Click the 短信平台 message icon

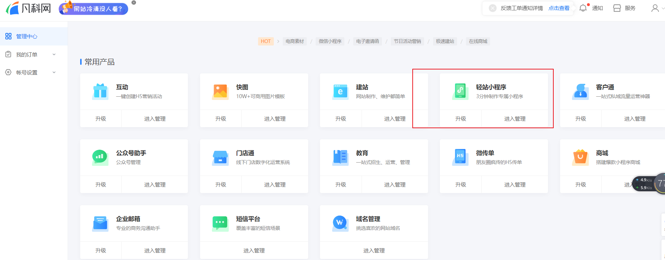[x=220, y=223]
